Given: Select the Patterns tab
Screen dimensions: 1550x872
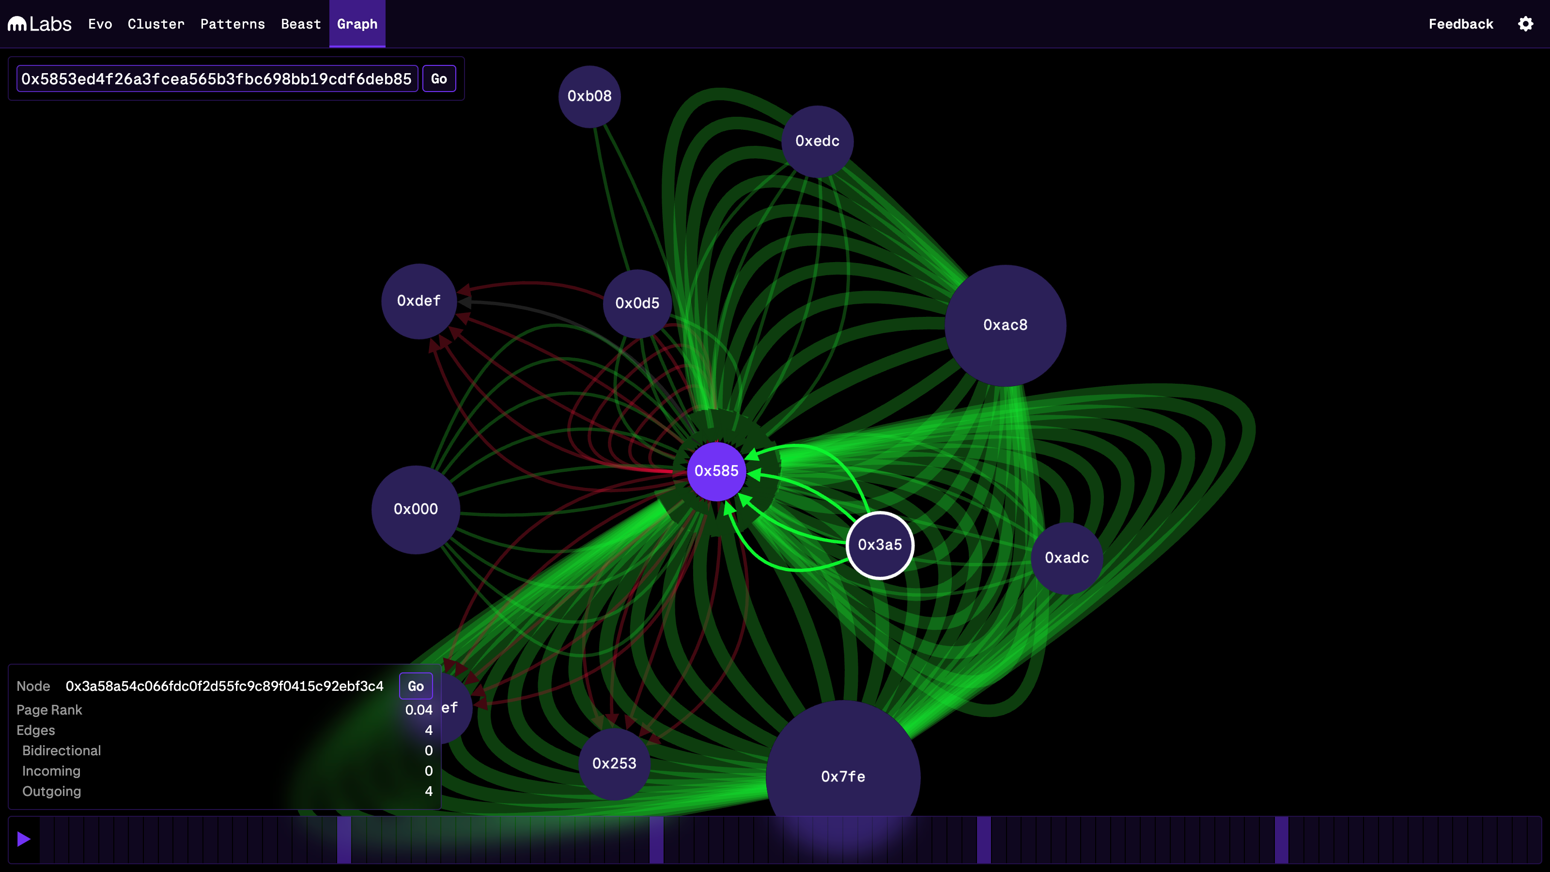Looking at the screenshot, I should tap(232, 24).
